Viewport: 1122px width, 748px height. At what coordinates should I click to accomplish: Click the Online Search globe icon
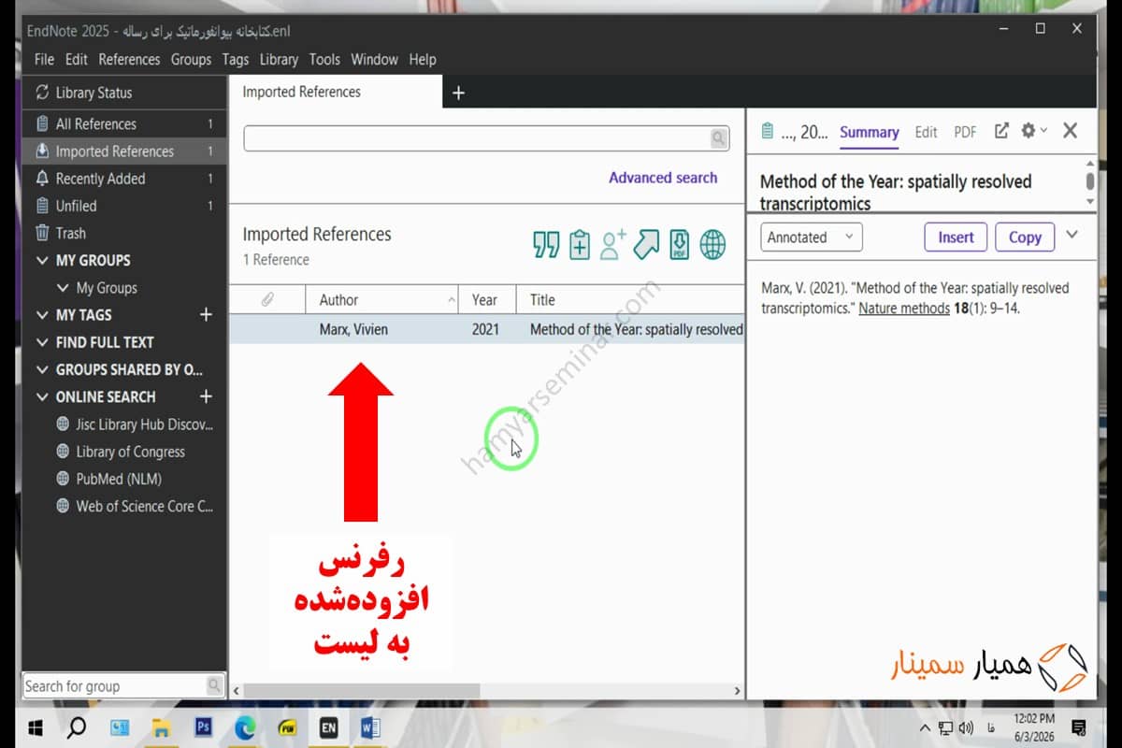[x=712, y=245]
